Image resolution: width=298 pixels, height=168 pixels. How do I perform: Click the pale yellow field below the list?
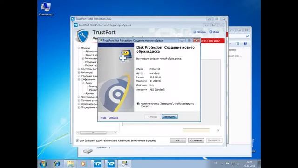(196, 130)
